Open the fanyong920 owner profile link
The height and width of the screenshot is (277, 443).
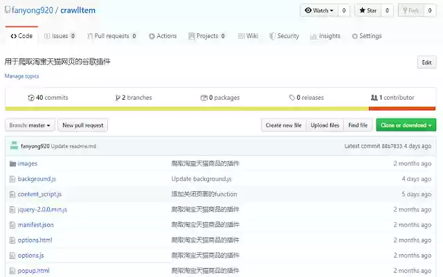pos(33,10)
